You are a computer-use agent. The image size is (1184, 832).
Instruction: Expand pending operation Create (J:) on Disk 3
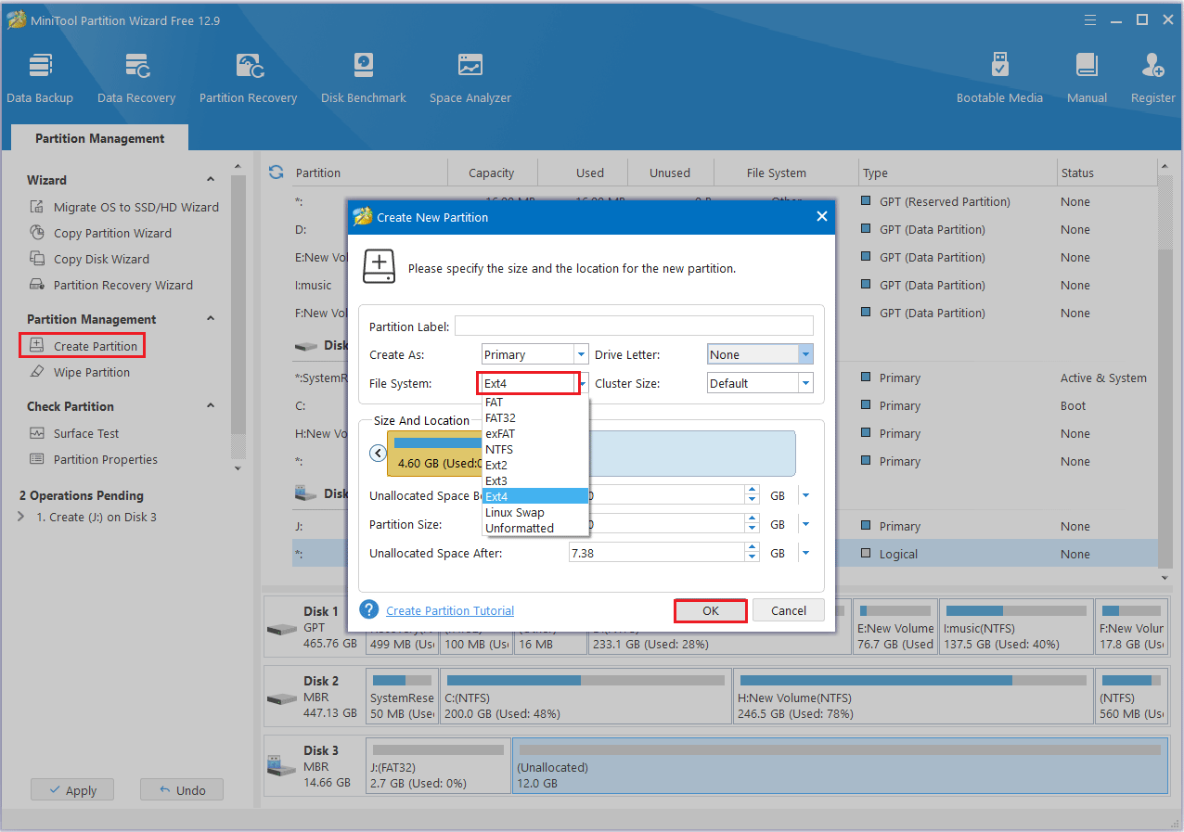point(21,517)
